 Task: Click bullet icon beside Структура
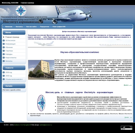tap(4, 51)
